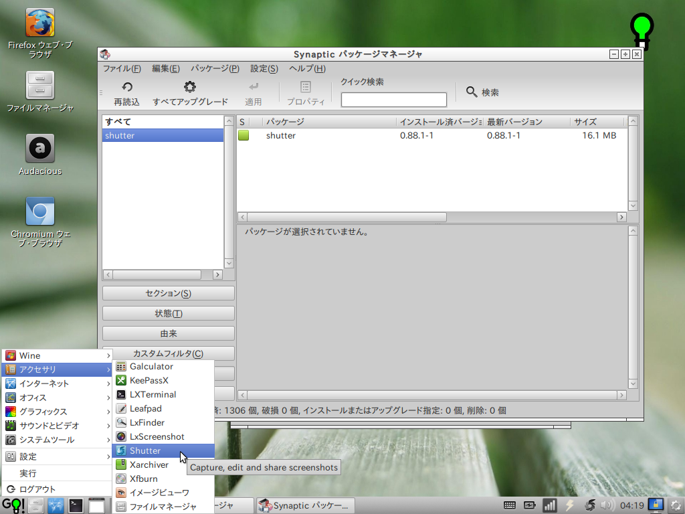Click the Shutter tray icon in taskbar

590,506
